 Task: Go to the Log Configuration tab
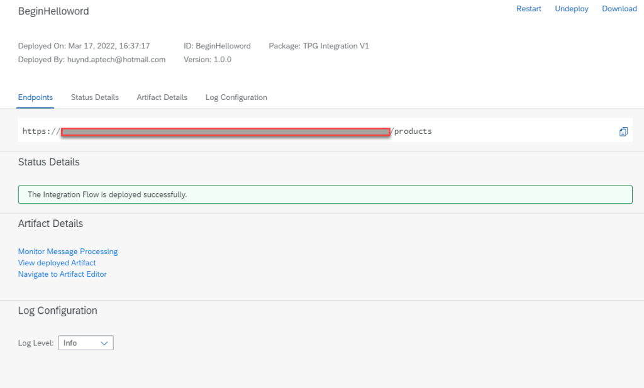pyautogui.click(x=236, y=97)
